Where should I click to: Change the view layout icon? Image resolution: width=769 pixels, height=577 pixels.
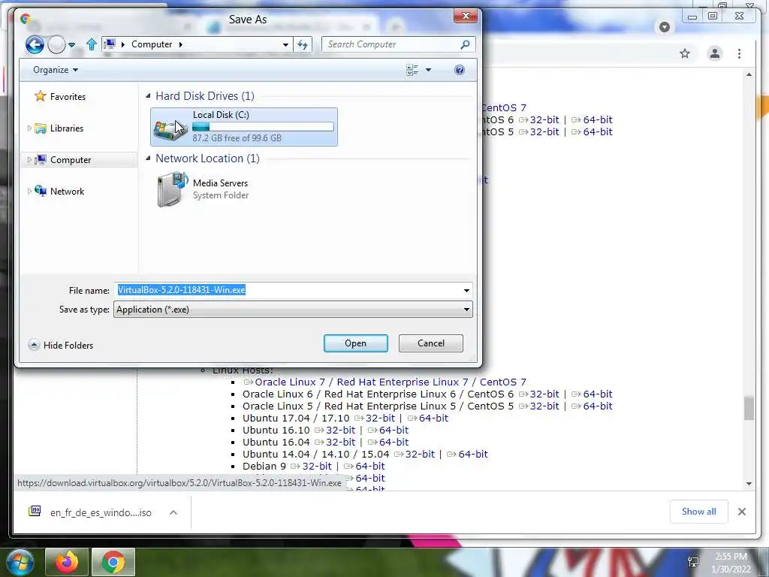point(412,70)
